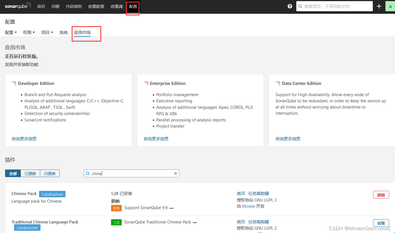Expand the ellipsis after Support SonarQube 9.9
The image size is (395, 233).
tap(171, 208)
